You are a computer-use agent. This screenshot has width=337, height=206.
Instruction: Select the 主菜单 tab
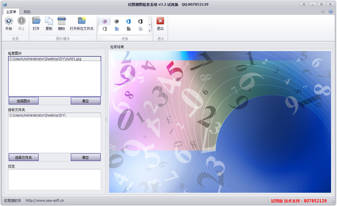(11, 12)
